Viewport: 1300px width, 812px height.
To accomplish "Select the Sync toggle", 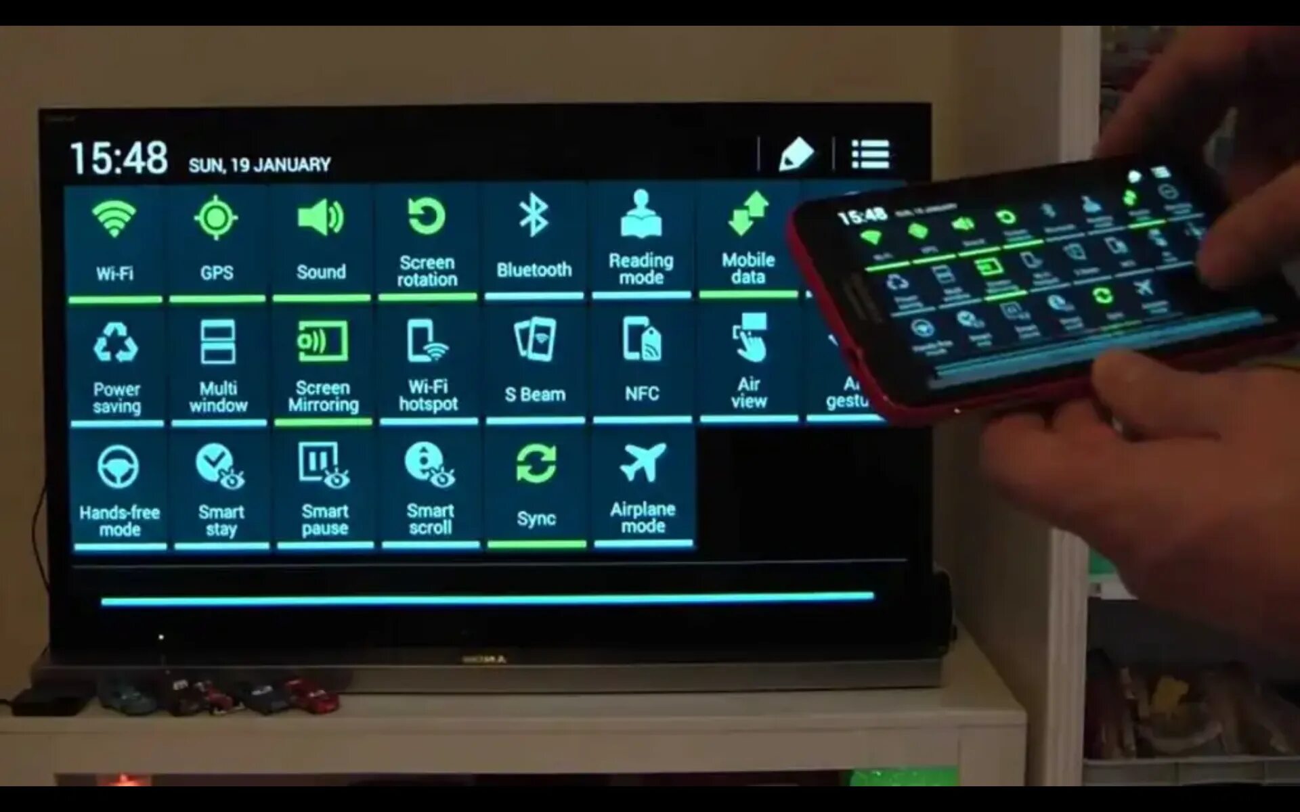I will point(534,490).
